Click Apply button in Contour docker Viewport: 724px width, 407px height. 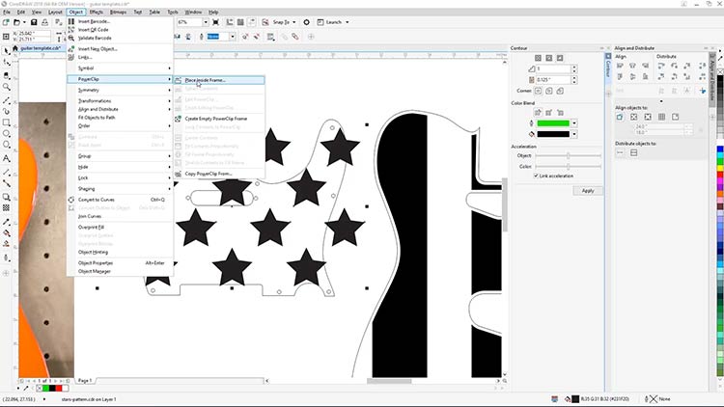coord(587,191)
